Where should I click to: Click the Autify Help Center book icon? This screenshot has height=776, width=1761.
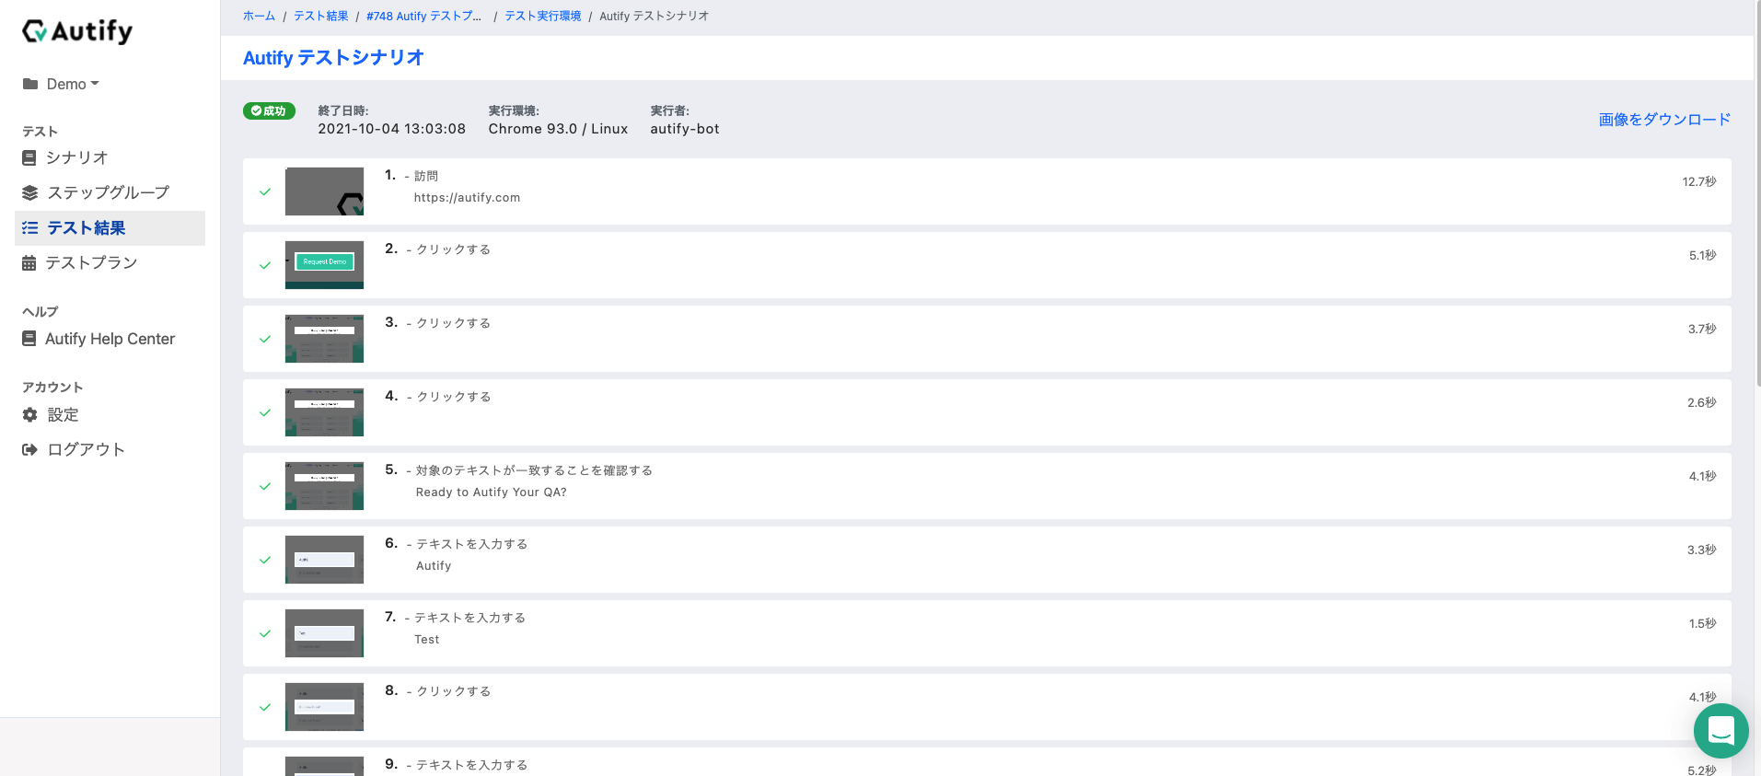(29, 339)
